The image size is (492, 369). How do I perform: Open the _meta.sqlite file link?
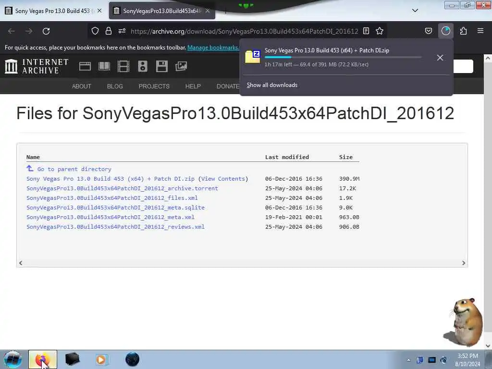pyautogui.click(x=115, y=208)
